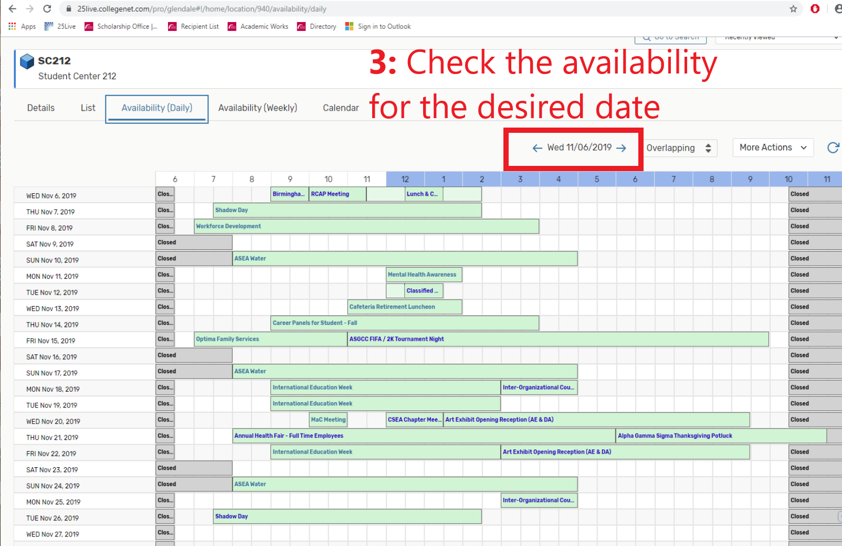Switch to the Details tab
The width and height of the screenshot is (842, 546).
pyautogui.click(x=41, y=108)
